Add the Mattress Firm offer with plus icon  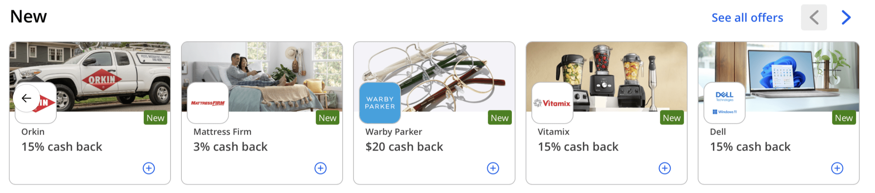[x=321, y=168]
